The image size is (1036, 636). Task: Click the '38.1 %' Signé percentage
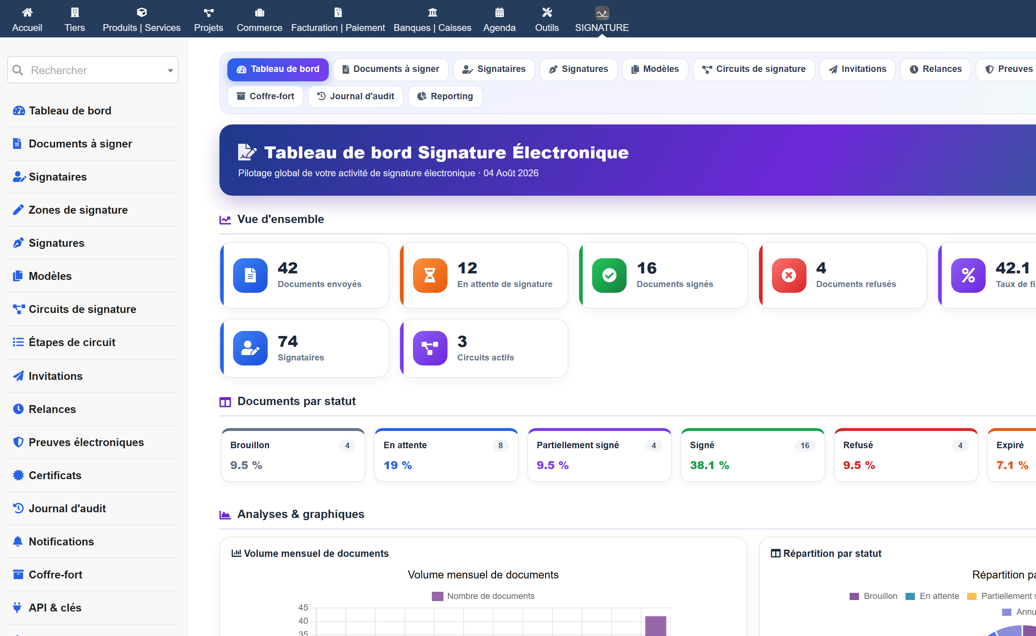709,465
